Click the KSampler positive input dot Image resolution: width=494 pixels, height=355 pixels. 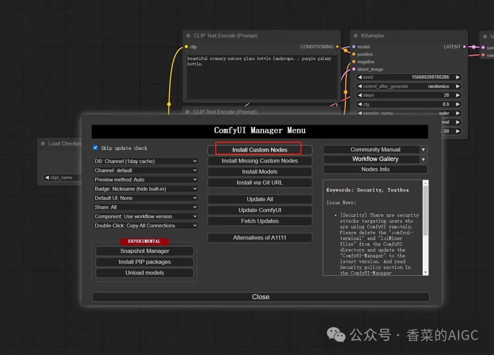(x=354, y=54)
